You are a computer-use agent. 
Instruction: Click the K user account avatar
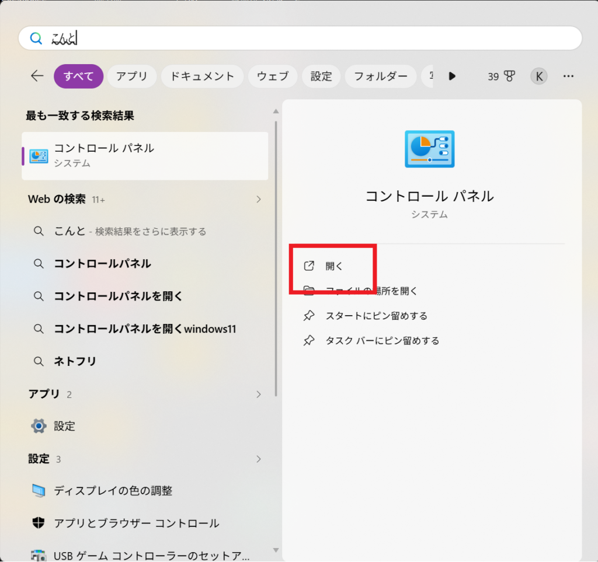coord(538,76)
